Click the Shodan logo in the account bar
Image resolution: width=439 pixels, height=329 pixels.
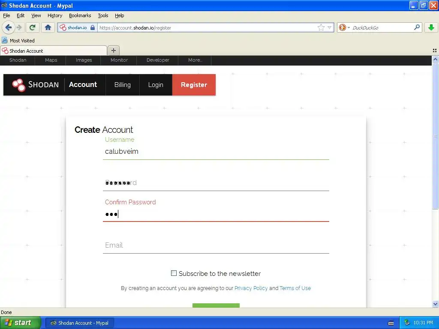(x=35, y=85)
